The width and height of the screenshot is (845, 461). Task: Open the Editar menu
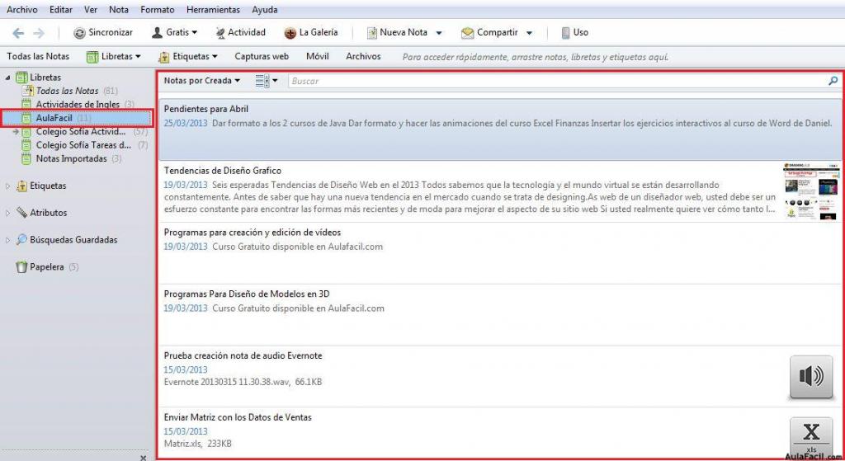pyautogui.click(x=61, y=10)
